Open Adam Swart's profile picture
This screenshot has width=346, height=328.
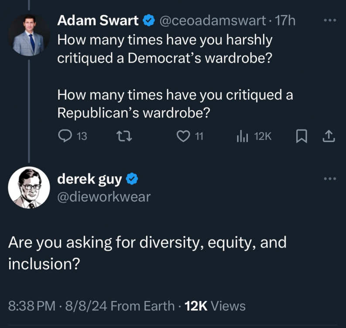[29, 36]
